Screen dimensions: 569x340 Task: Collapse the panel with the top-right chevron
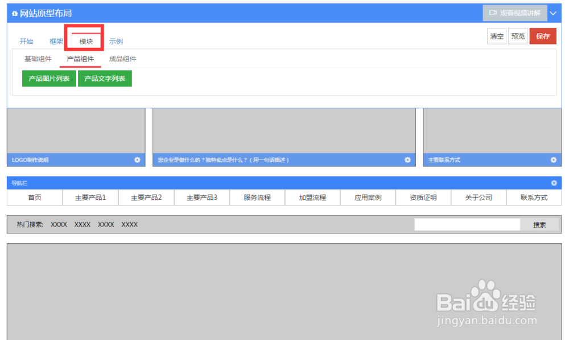click(553, 13)
